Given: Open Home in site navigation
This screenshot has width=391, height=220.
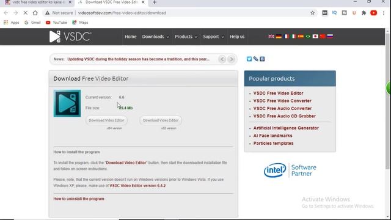Looking at the screenshot, I should pos(131,37).
